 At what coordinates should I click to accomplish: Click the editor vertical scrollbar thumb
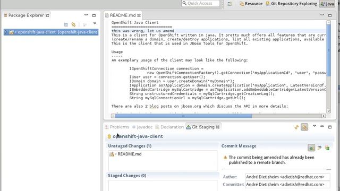(x=328, y=50)
